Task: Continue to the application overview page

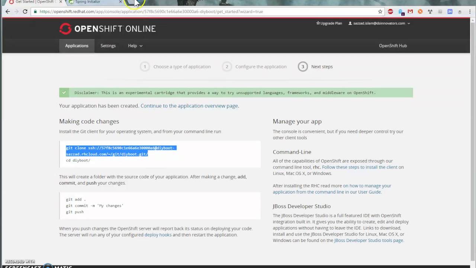Action: point(189,106)
